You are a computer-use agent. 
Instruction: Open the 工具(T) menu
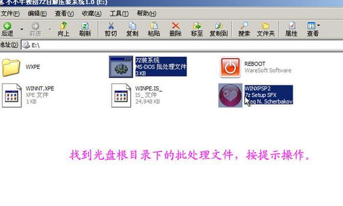click(x=119, y=13)
